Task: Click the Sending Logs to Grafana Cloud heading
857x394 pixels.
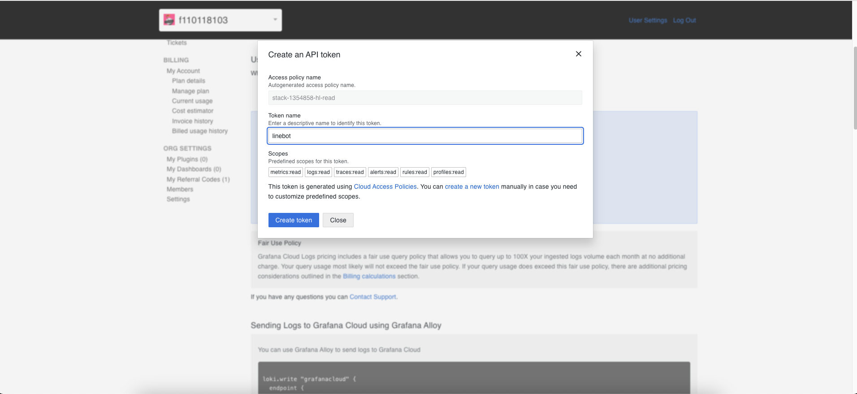Action: tap(346, 325)
